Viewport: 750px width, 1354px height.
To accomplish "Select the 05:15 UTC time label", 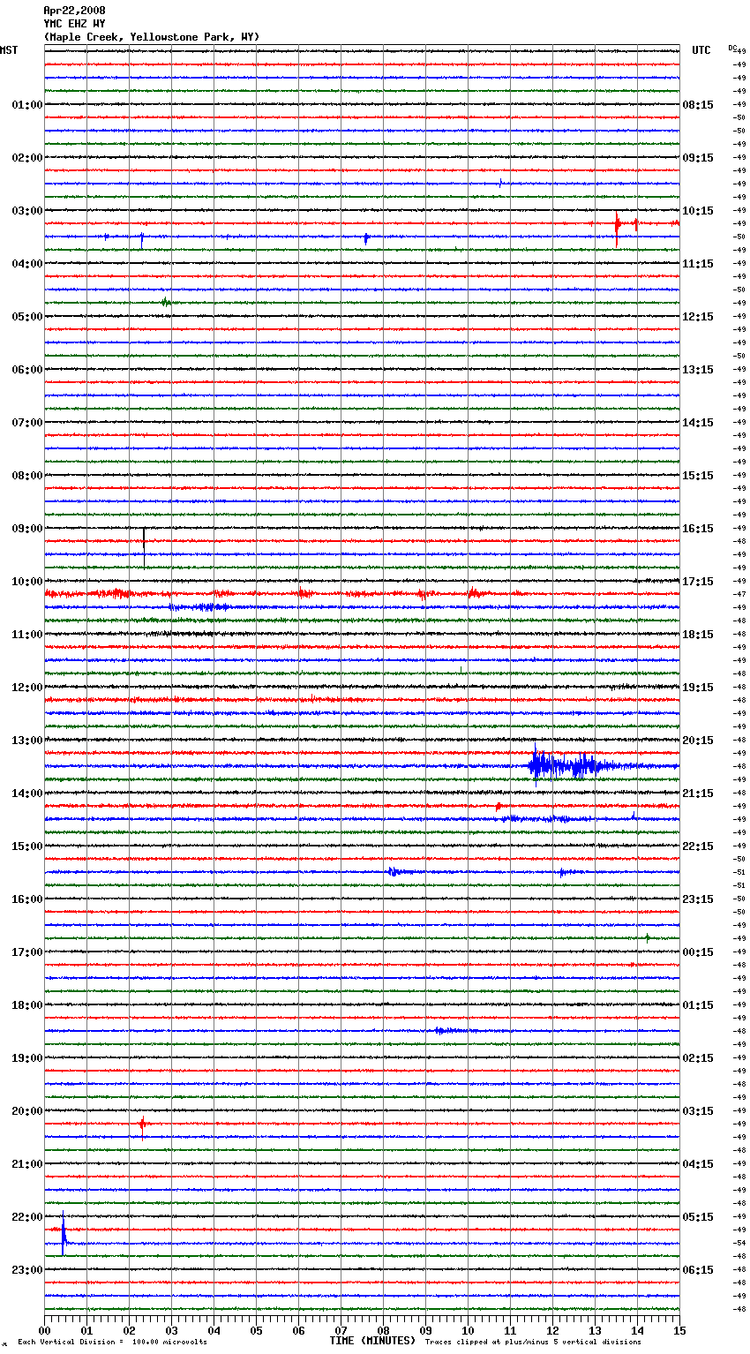I will tap(698, 1217).
